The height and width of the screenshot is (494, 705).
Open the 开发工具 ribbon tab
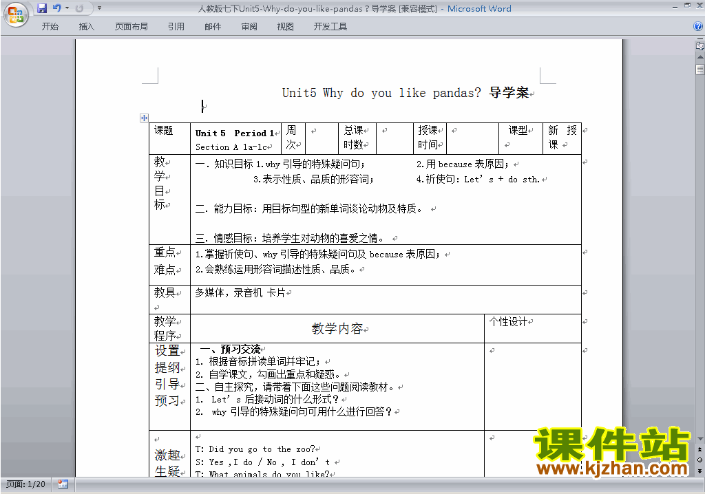[x=330, y=27]
